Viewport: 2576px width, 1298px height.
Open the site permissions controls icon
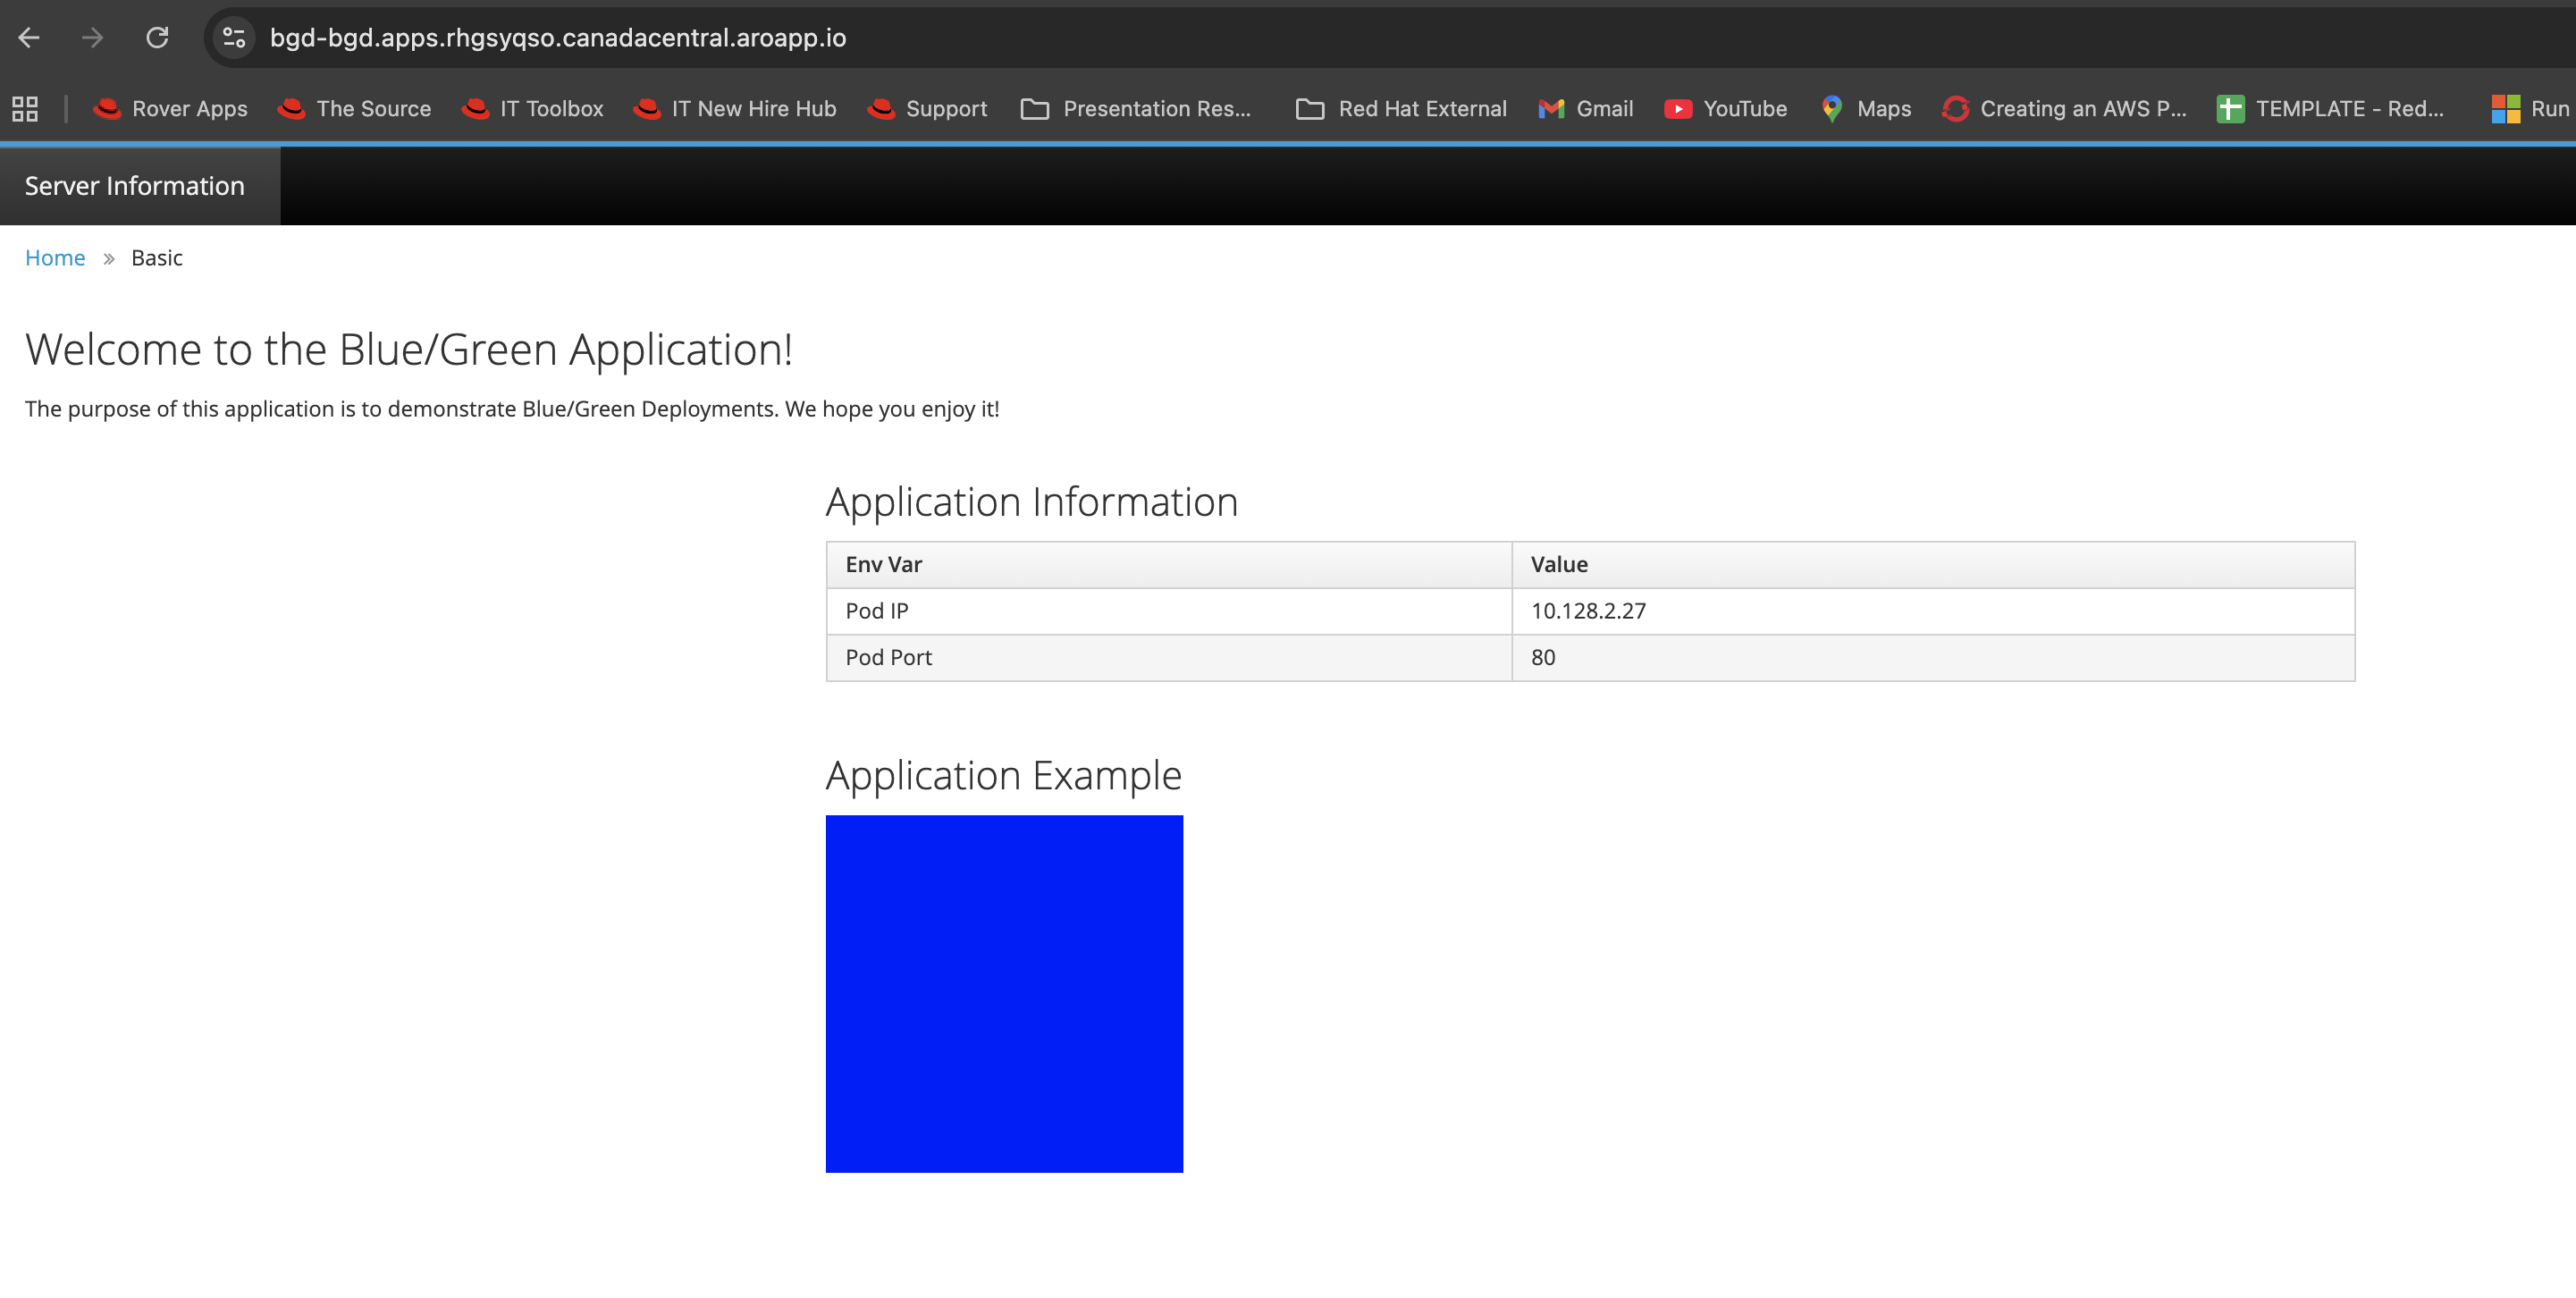tap(233, 38)
